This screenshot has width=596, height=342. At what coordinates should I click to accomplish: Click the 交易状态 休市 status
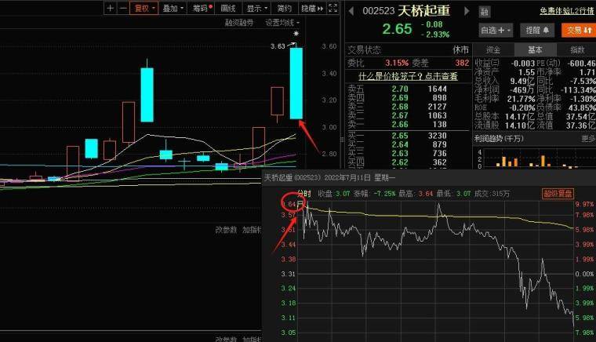[x=461, y=49]
